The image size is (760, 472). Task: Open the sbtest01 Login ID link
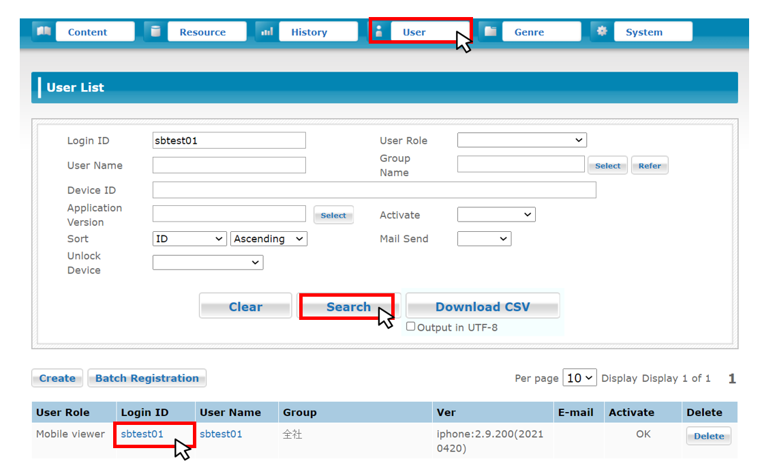142,434
